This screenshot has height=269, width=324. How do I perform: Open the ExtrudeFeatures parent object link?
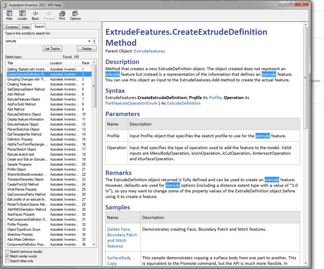pyautogui.click(x=150, y=51)
